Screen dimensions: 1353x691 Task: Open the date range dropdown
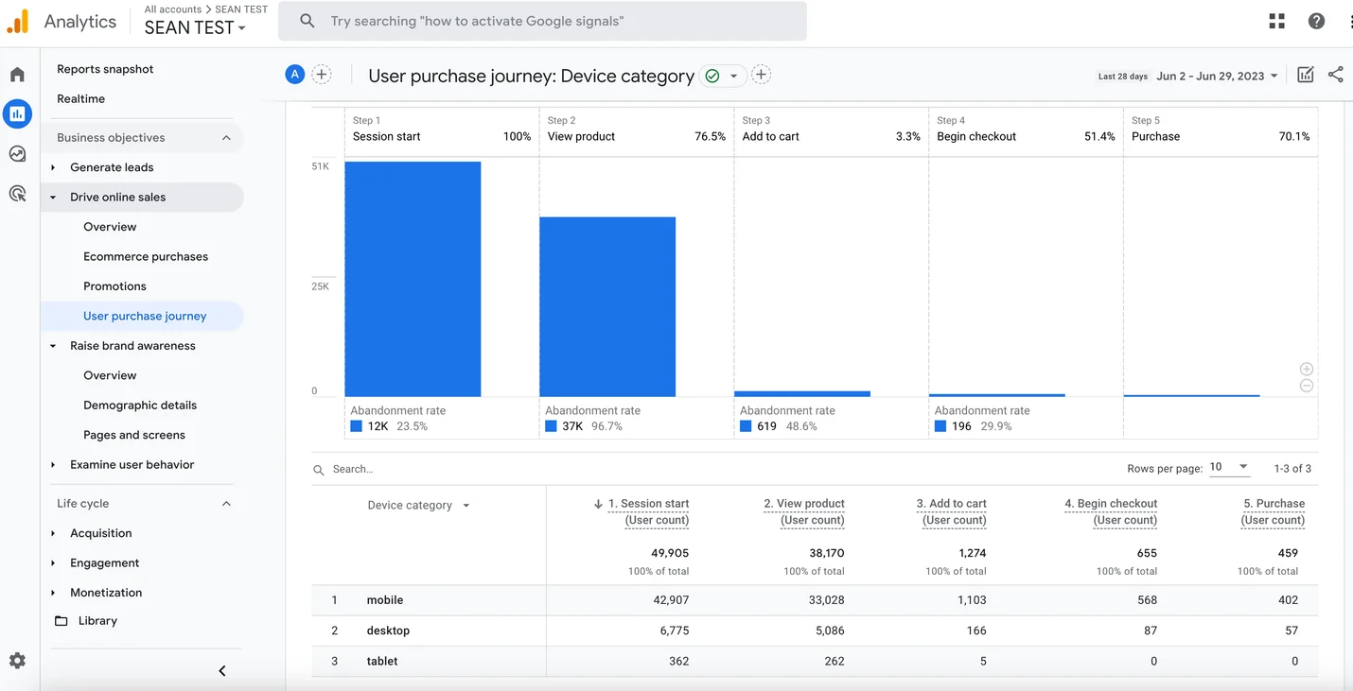coord(1218,76)
